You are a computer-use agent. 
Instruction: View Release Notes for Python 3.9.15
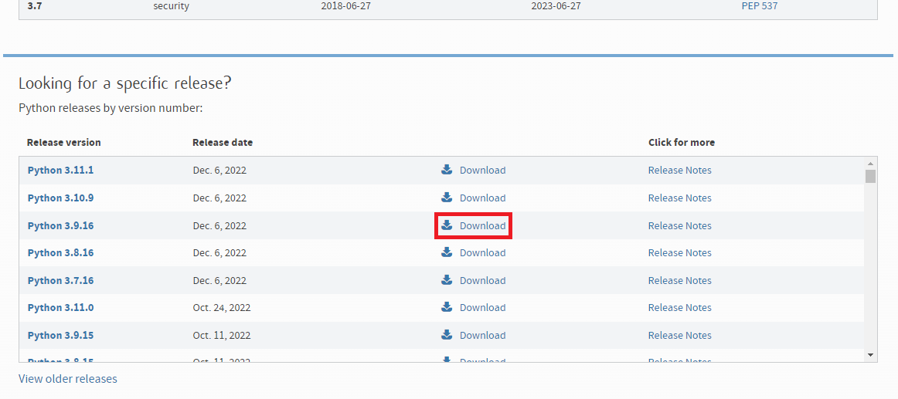(680, 336)
